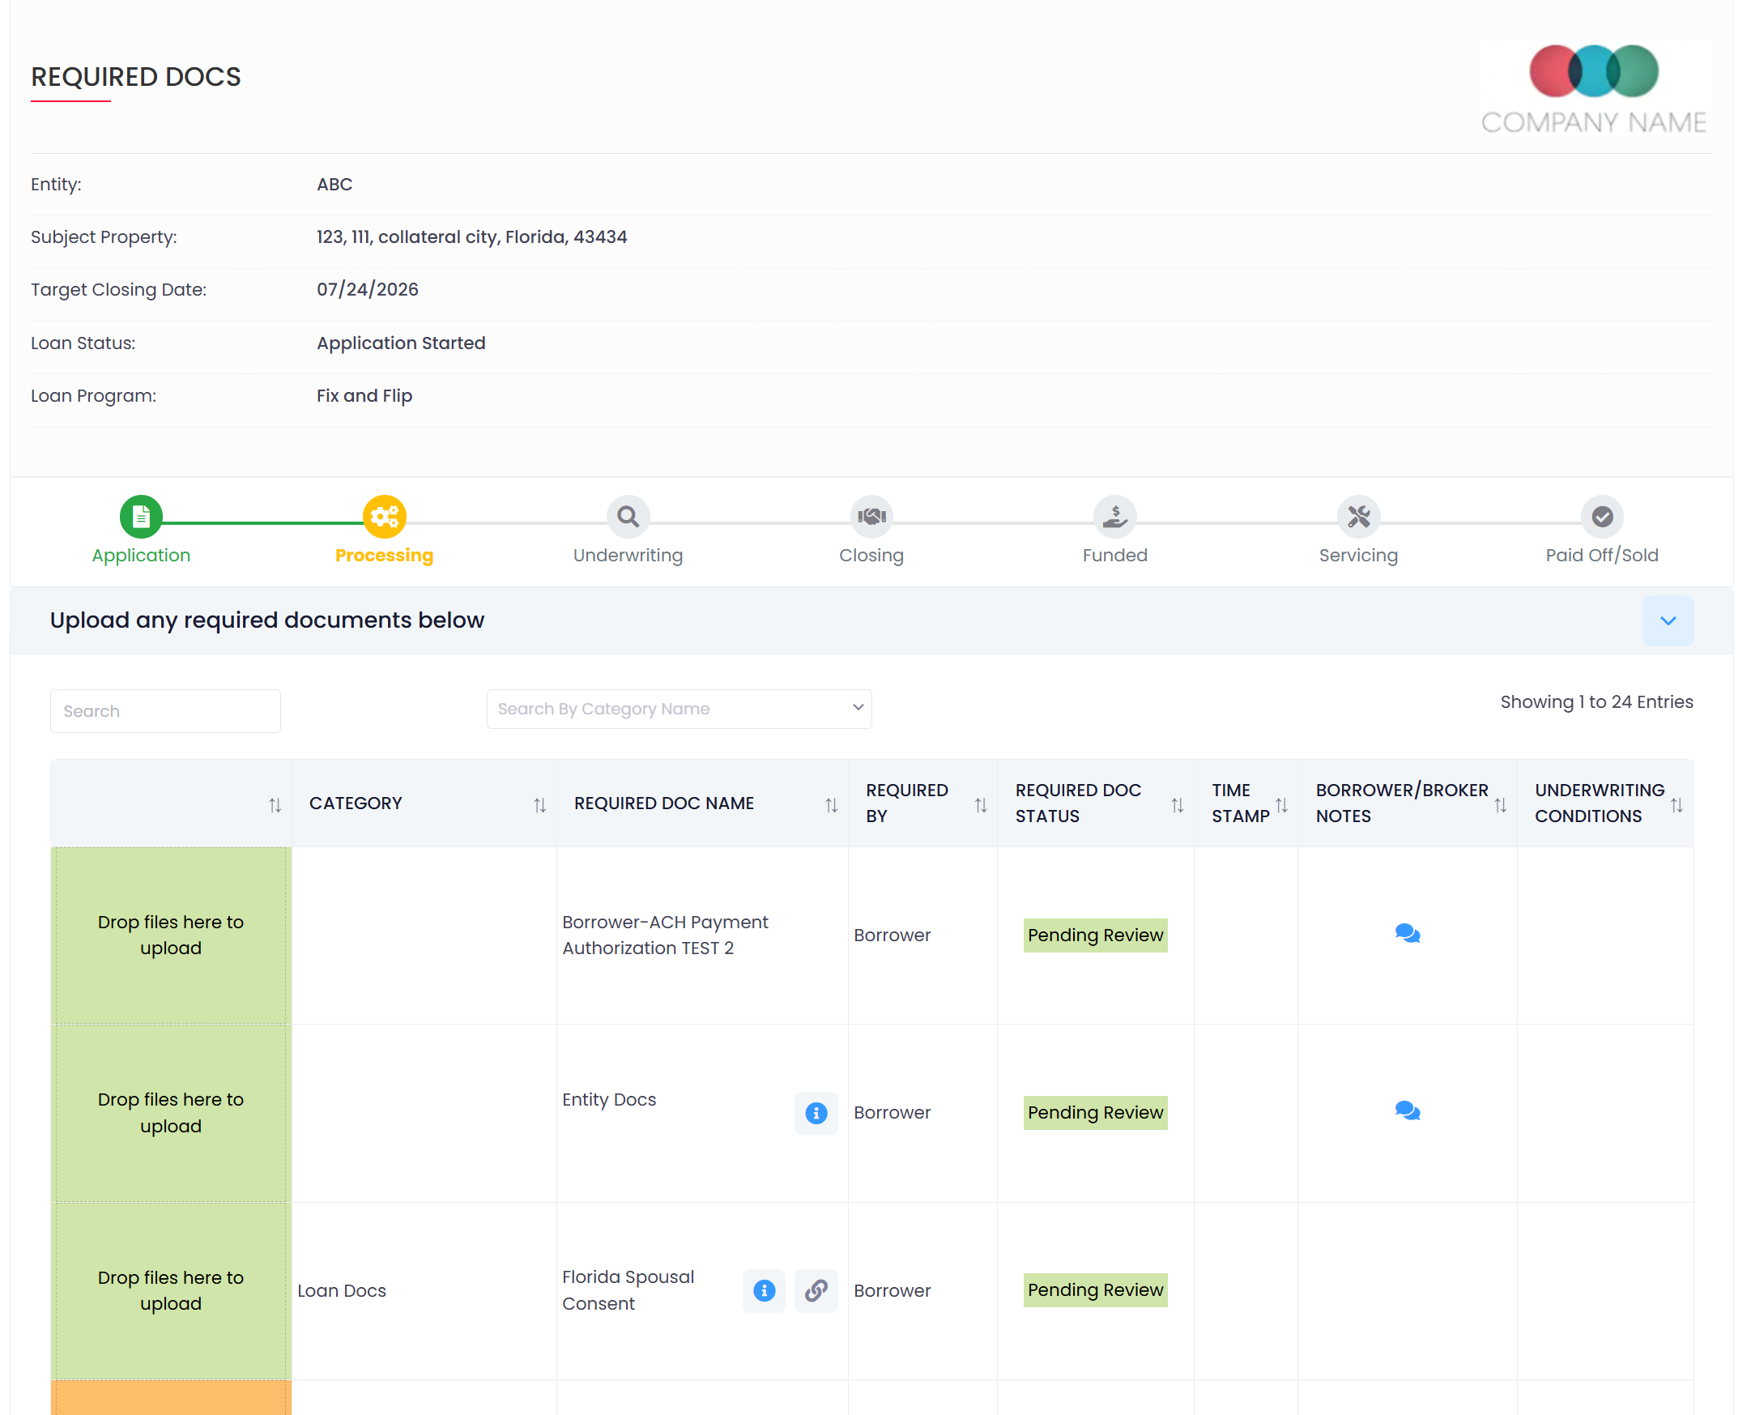Viewport: 1751px width, 1415px height.
Task: Click drop zone for Entity Docs upload
Action: point(171,1113)
